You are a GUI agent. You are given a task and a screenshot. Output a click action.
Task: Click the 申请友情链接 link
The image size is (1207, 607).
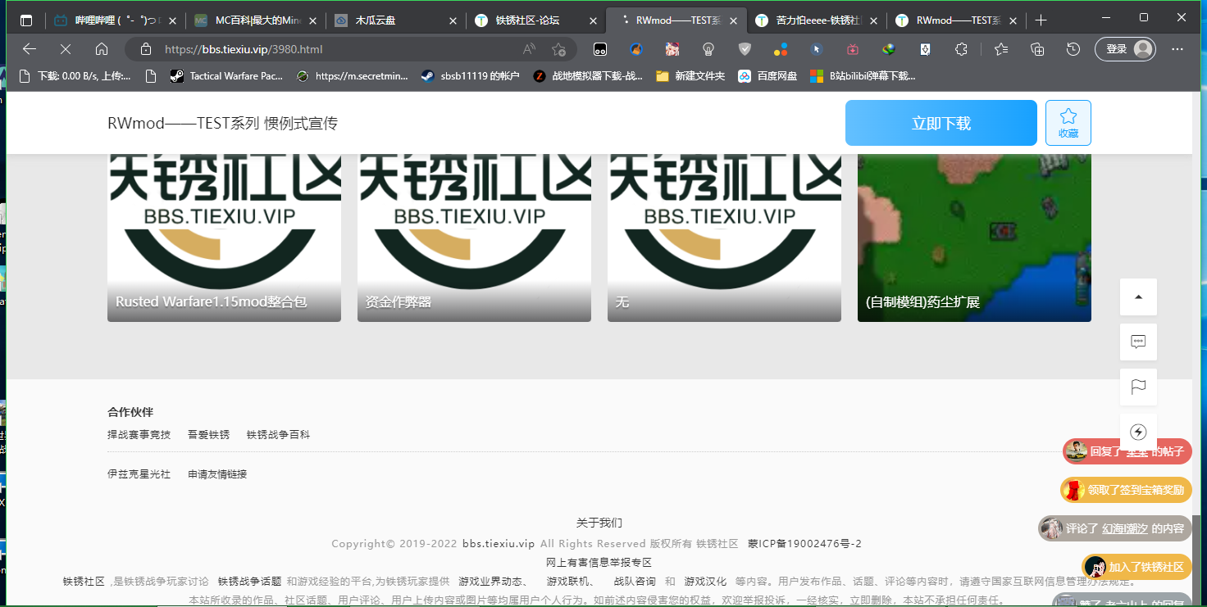tap(217, 474)
